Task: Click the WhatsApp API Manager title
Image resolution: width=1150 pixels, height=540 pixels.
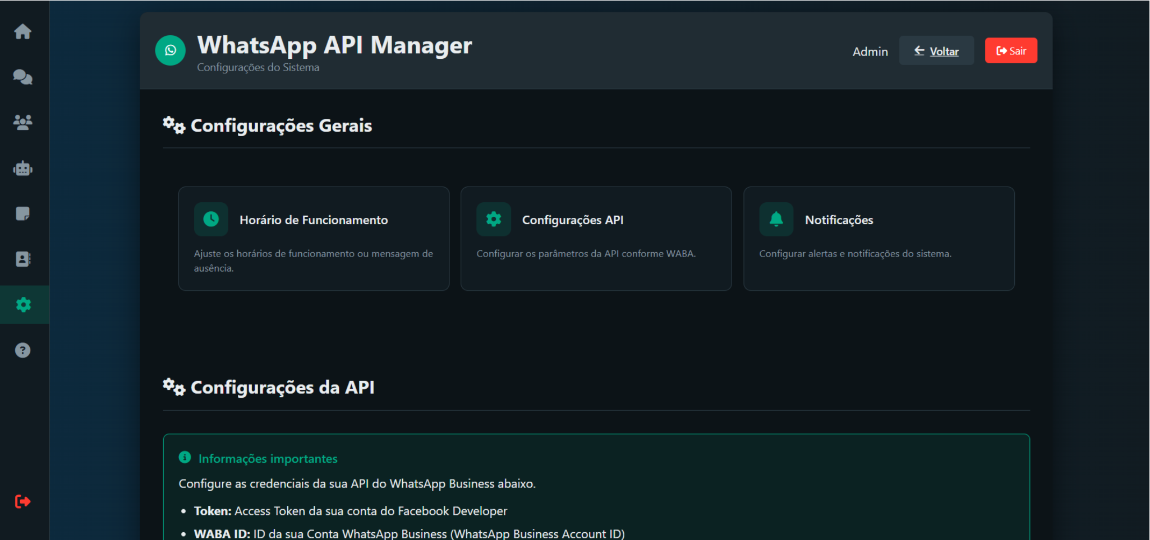Action: click(x=334, y=45)
